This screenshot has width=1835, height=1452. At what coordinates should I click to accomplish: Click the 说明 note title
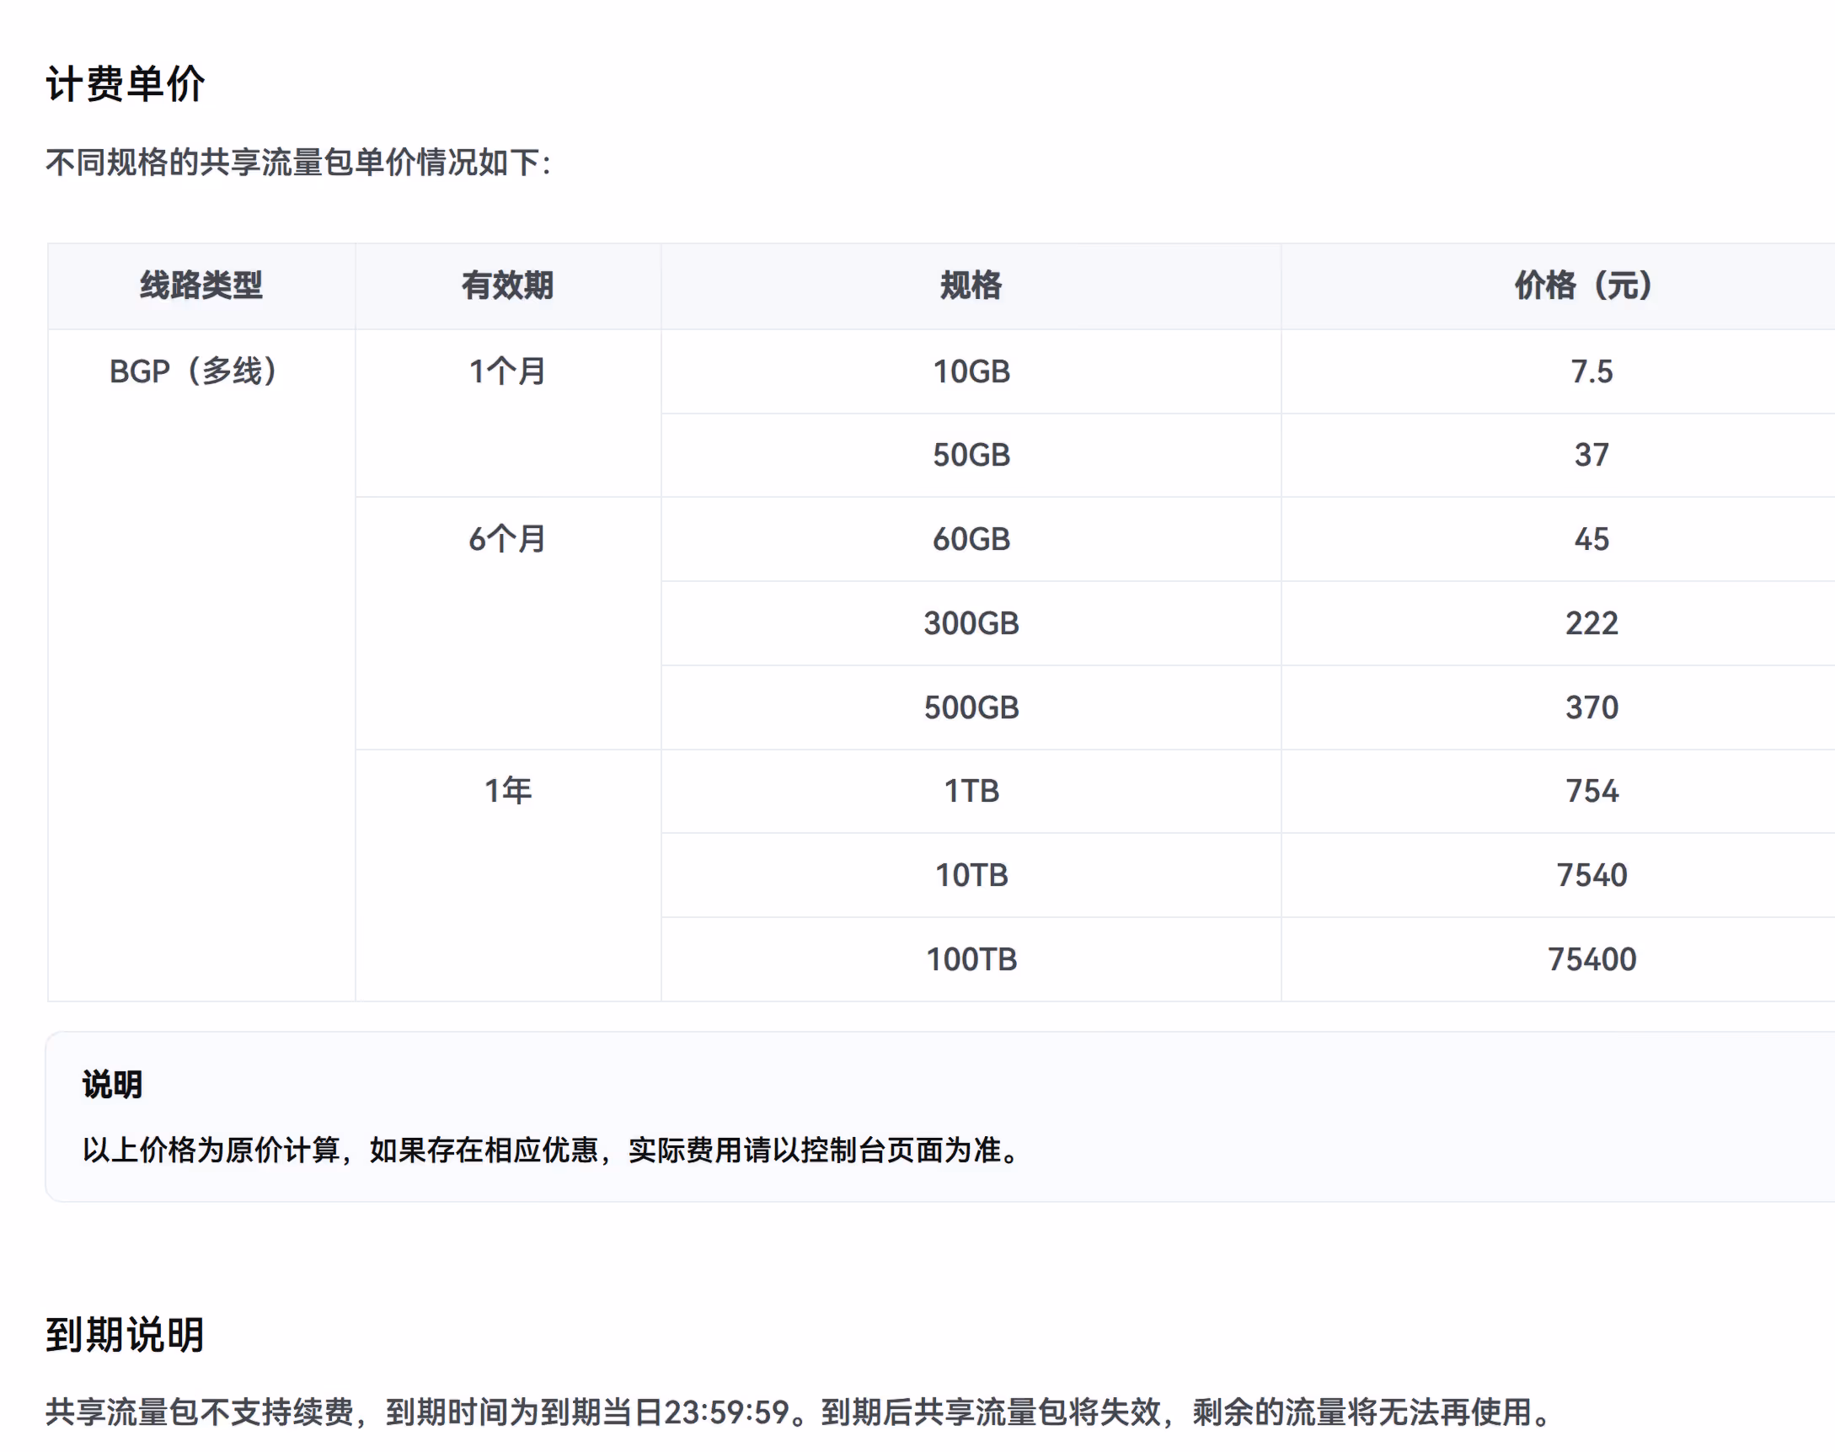pos(112,1085)
